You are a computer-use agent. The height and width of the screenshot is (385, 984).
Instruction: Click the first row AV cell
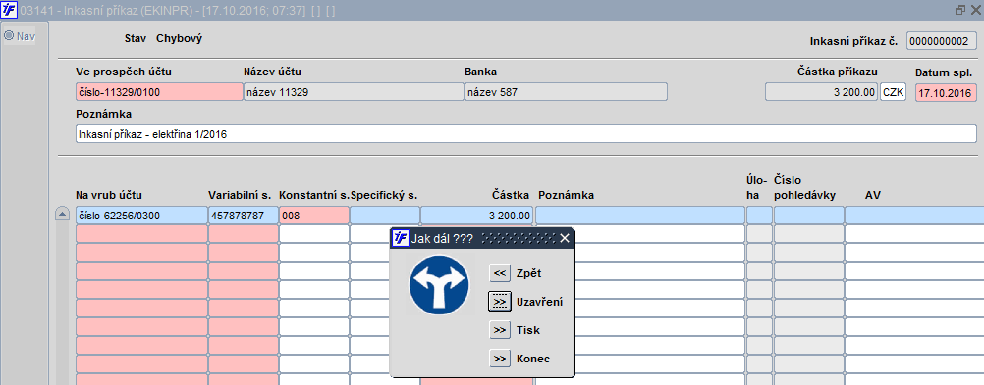point(914,216)
